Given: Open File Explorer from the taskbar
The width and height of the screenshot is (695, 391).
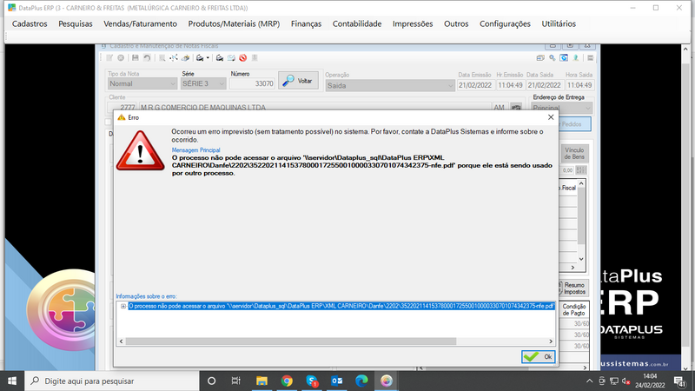Looking at the screenshot, I should tap(261, 381).
